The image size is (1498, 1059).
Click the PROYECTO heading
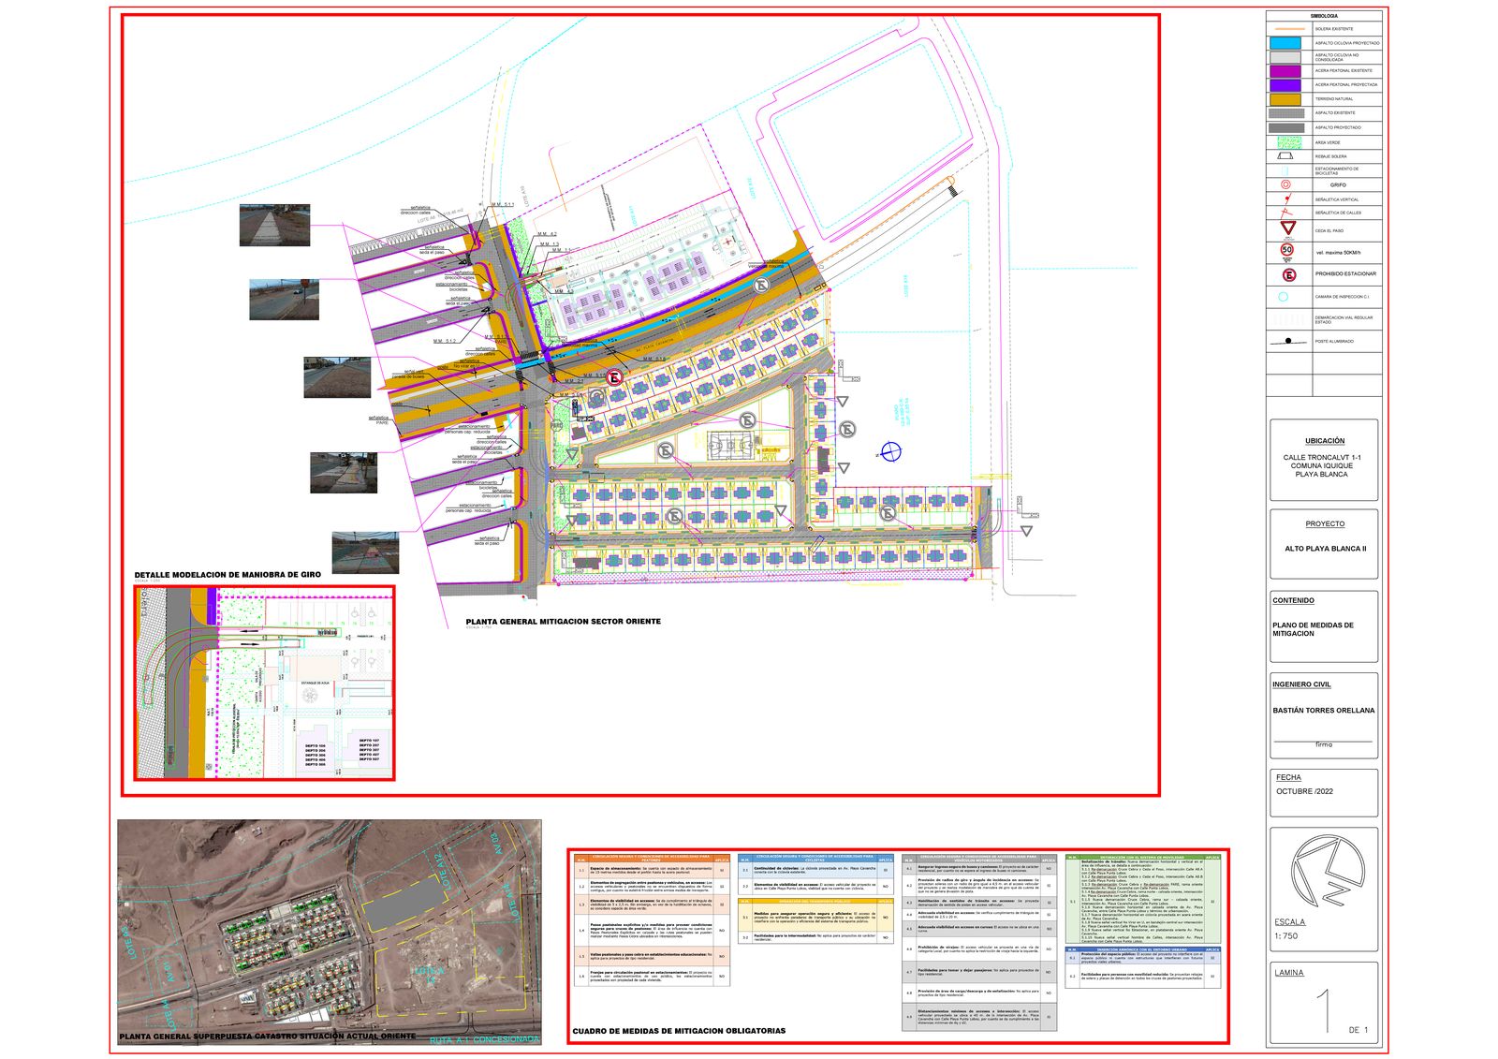[1325, 524]
